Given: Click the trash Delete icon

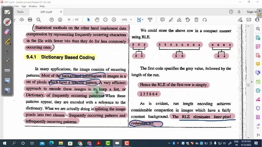Looking at the screenshot, I should click(x=196, y=20).
